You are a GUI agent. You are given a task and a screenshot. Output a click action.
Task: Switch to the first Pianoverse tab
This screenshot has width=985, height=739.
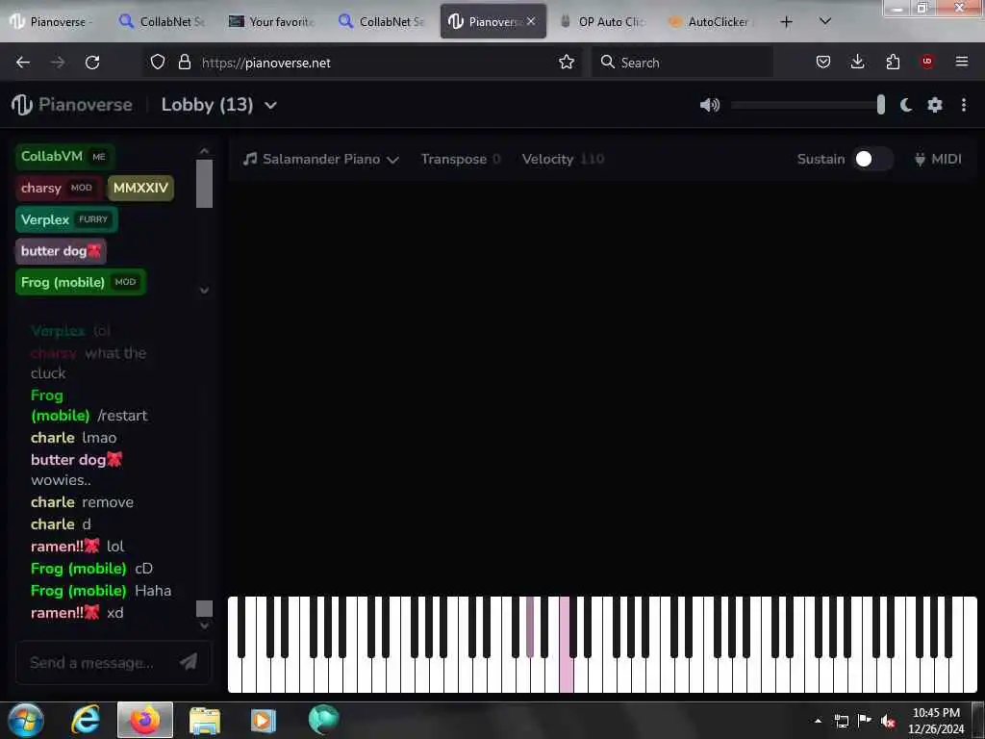click(x=53, y=21)
